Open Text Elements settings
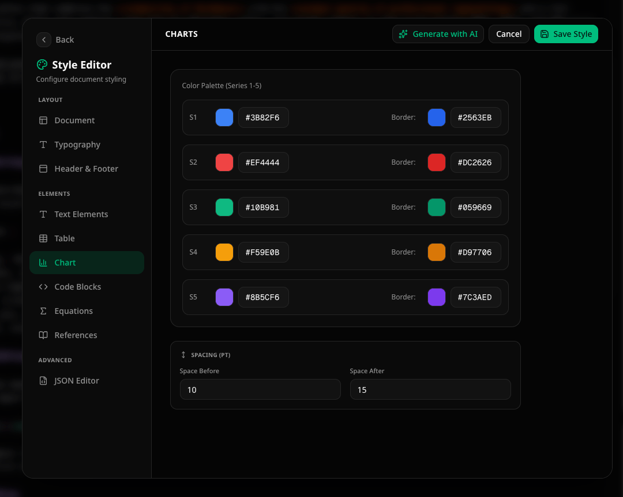Image resolution: width=623 pixels, height=497 pixels. tap(87, 215)
